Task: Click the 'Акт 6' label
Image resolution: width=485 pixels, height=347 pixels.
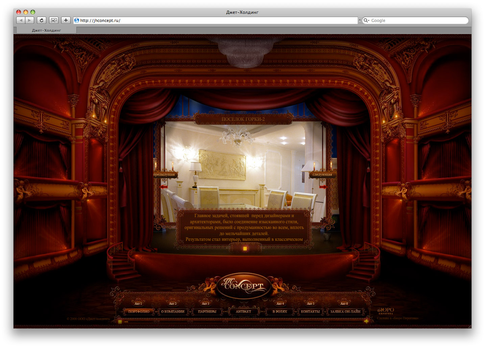Action: [344, 303]
